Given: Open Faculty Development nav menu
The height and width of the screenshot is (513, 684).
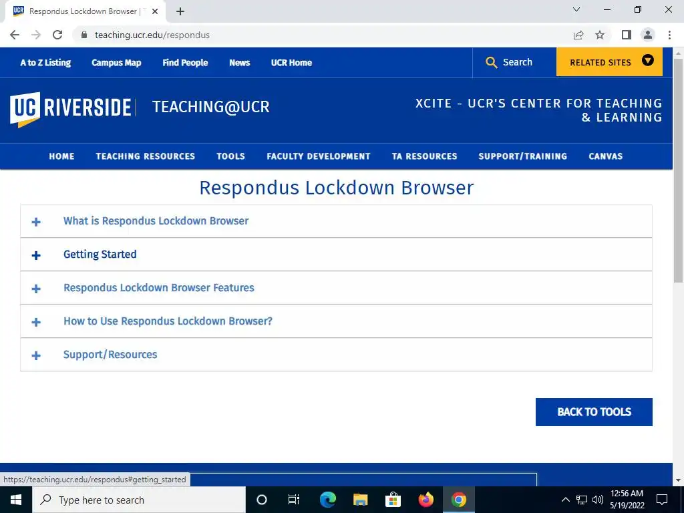Looking at the screenshot, I should tap(319, 156).
